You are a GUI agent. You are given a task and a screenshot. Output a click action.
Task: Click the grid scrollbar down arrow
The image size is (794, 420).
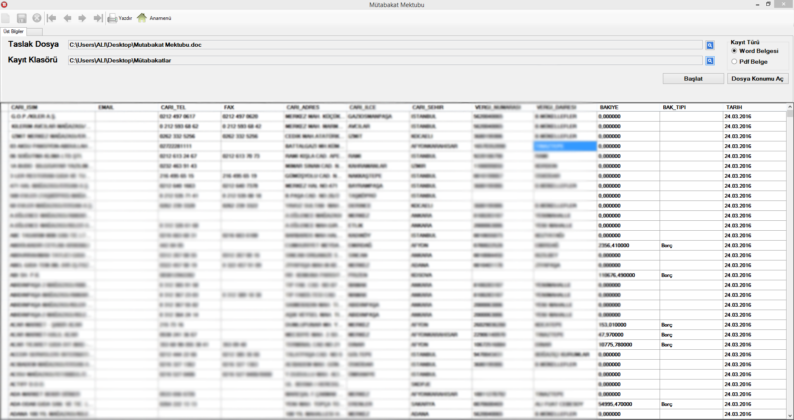790,416
